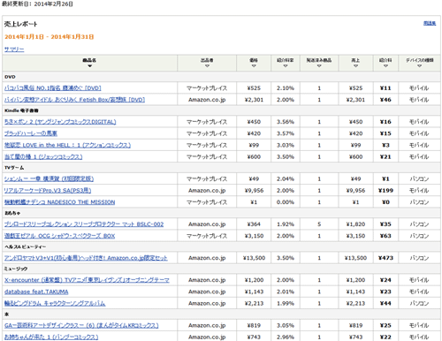Open database feat.TAKUMA product link
Screen dimensions: 442x341
point(36,292)
